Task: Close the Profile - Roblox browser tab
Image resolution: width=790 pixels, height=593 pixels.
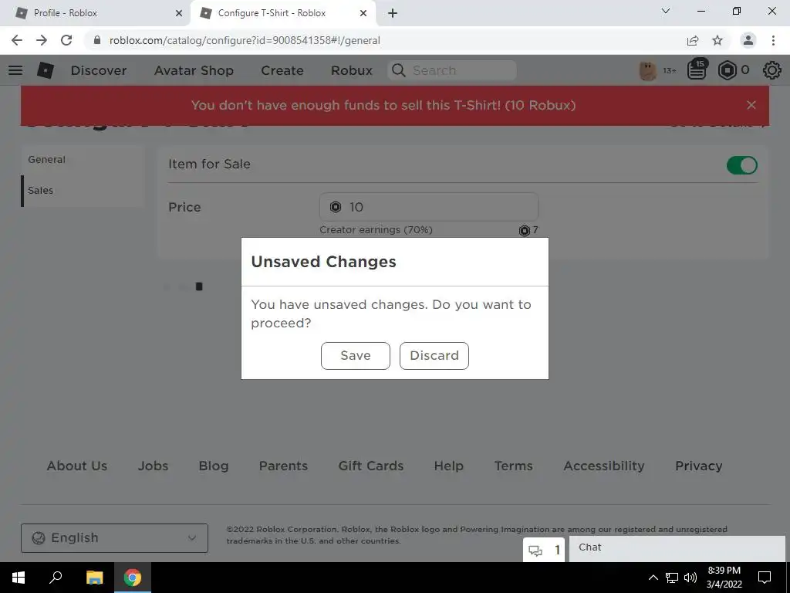Action: pyautogui.click(x=179, y=13)
